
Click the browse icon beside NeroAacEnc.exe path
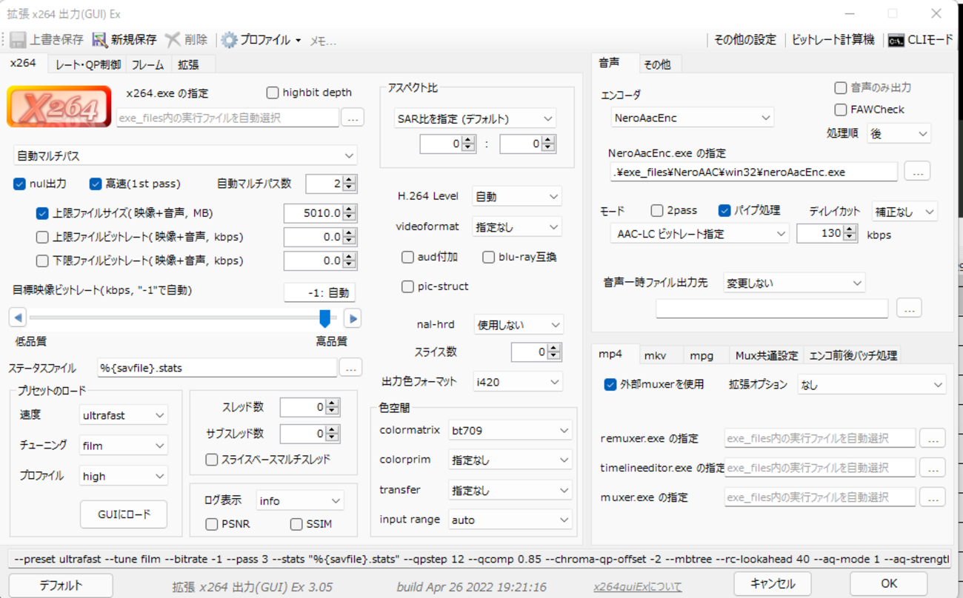pos(917,170)
